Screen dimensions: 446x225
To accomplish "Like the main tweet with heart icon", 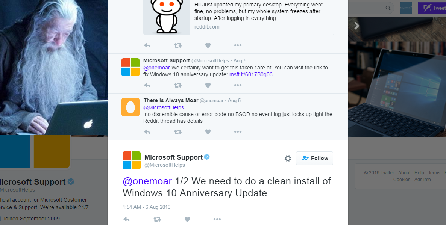I will 187,219.
